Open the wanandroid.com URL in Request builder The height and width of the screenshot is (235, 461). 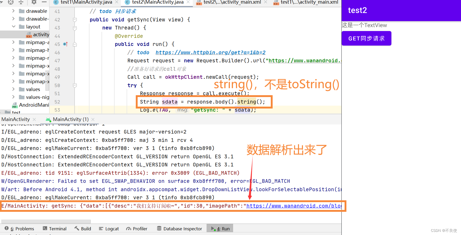click(305, 61)
